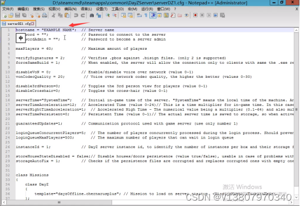Click the "serverTimeAcceleration=12;" text

coord(46,105)
